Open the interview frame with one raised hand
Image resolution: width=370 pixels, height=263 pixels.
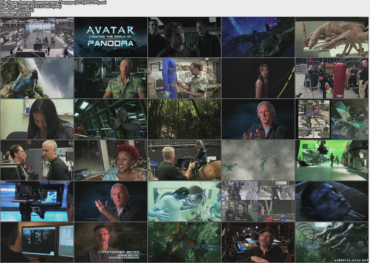(x=111, y=201)
